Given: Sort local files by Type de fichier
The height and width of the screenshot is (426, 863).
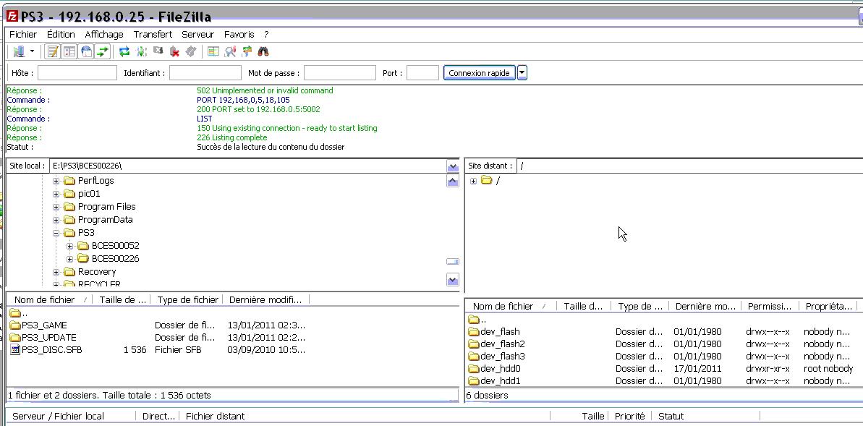Looking at the screenshot, I should [187, 299].
